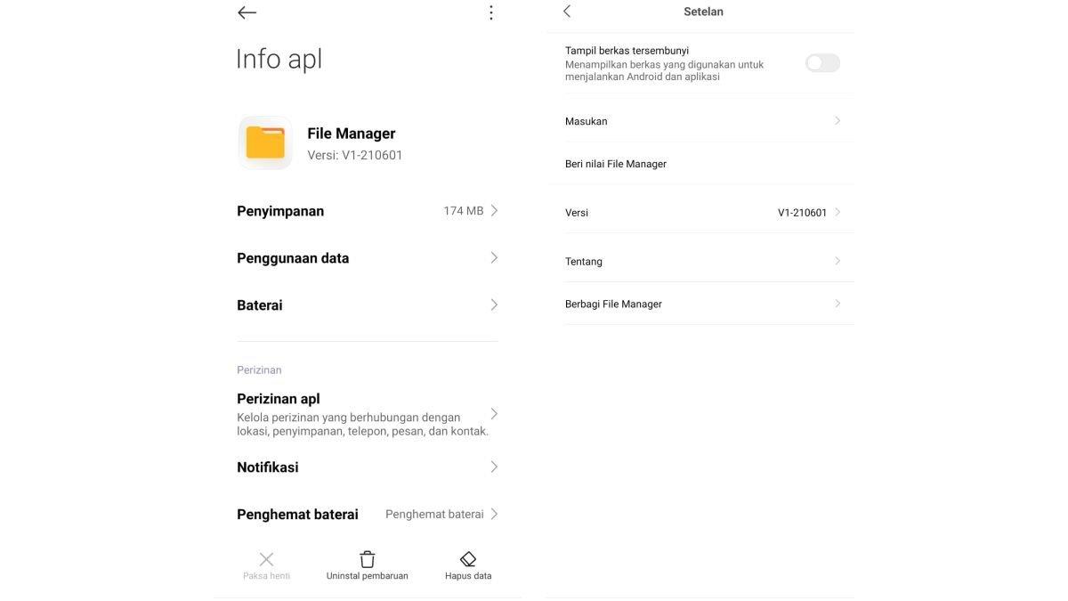Expand Penyimpanan 174 MB chevron

[x=494, y=211]
